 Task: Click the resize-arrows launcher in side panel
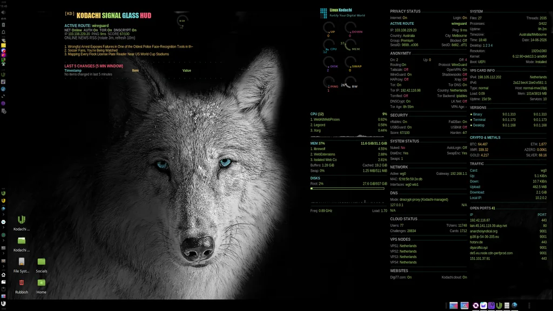(x=4, y=96)
